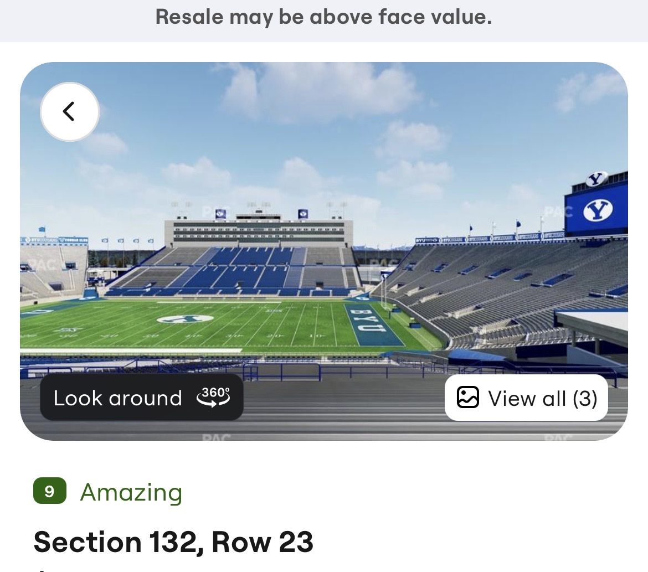This screenshot has height=572, width=648.
Task: Tap the green 9 rating badge
Action: click(50, 491)
